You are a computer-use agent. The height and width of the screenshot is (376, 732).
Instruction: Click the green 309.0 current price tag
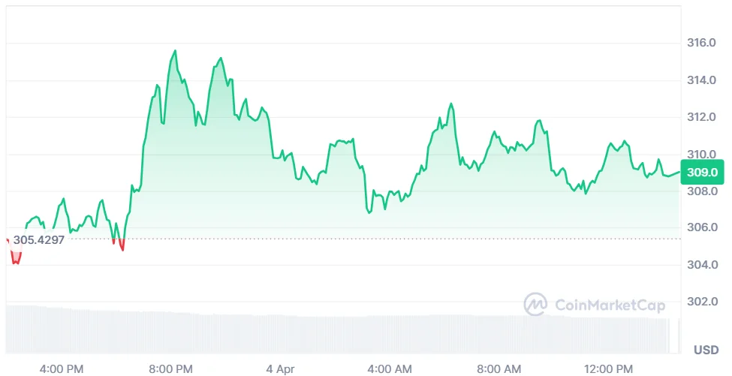pyautogui.click(x=702, y=172)
